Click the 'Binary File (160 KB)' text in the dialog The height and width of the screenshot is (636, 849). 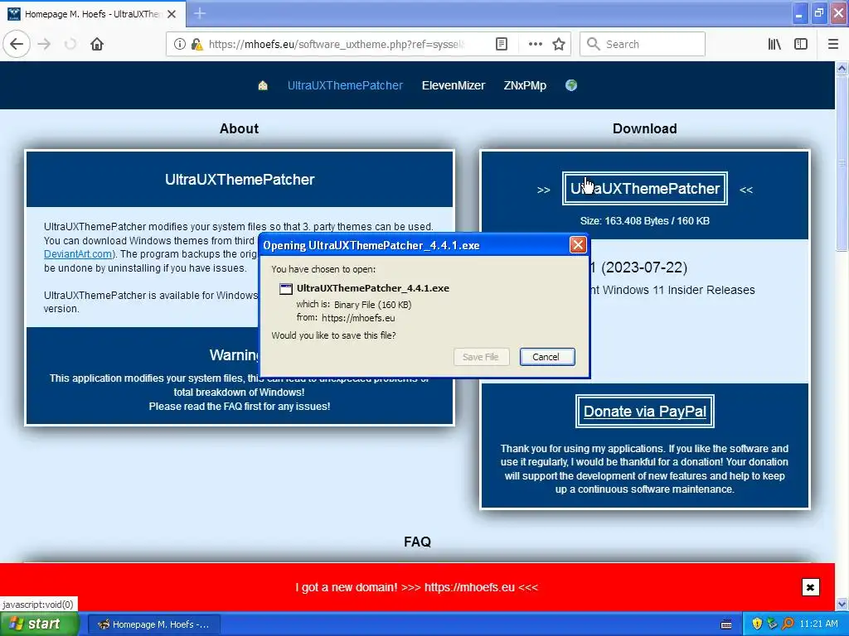tap(372, 305)
